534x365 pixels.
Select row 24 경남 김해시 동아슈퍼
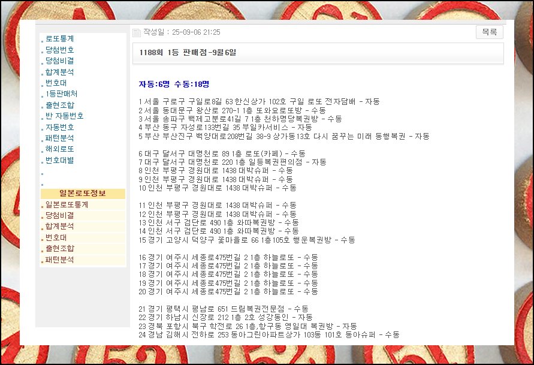[269, 334]
